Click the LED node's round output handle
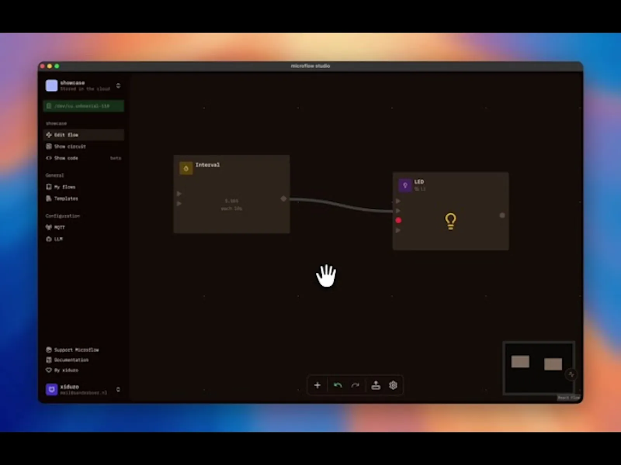Screen dimensions: 621x465 click(x=502, y=215)
